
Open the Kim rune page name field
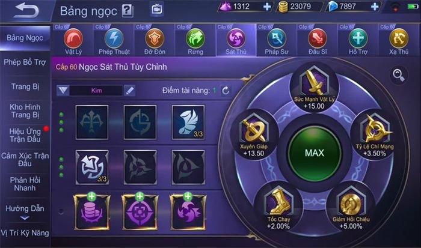96,91
